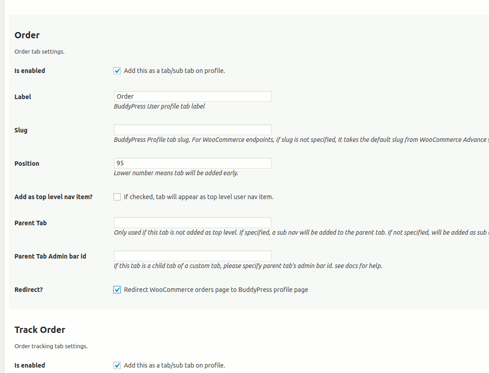Click the Slug row label
The height and width of the screenshot is (373, 489).
tap(21, 130)
